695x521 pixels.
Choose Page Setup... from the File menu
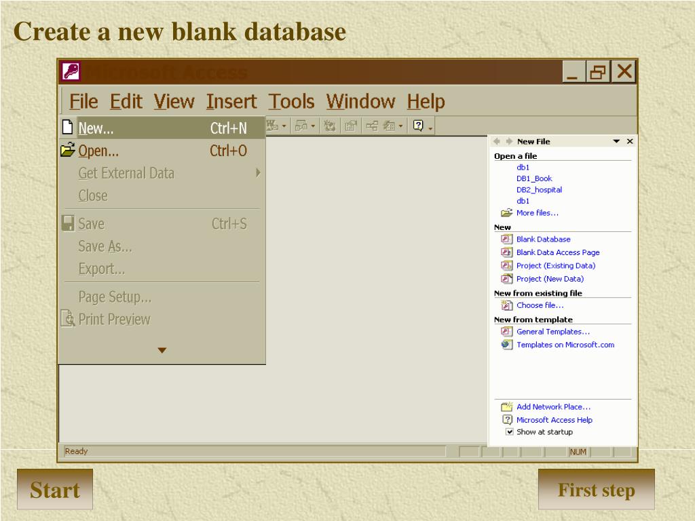(162, 297)
